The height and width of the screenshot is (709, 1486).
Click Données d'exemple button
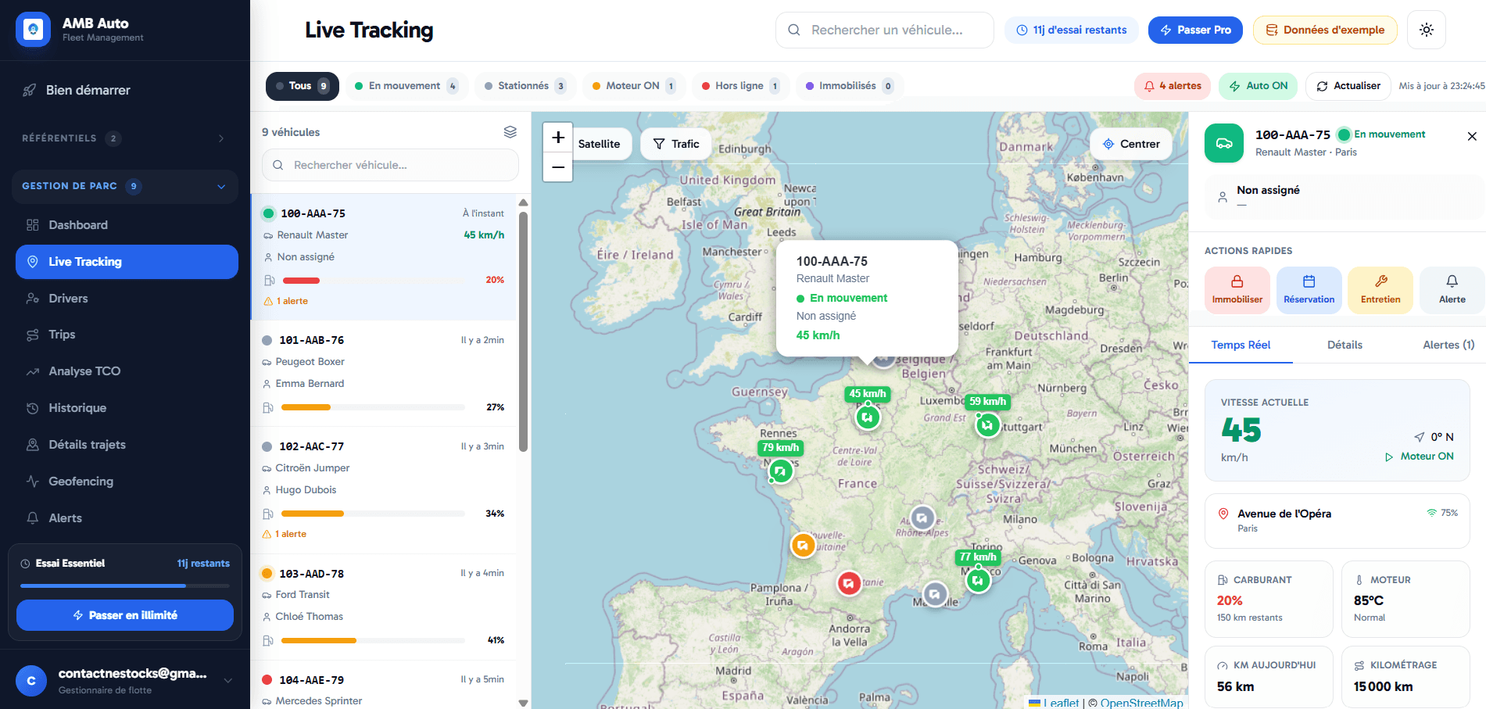1325,30
